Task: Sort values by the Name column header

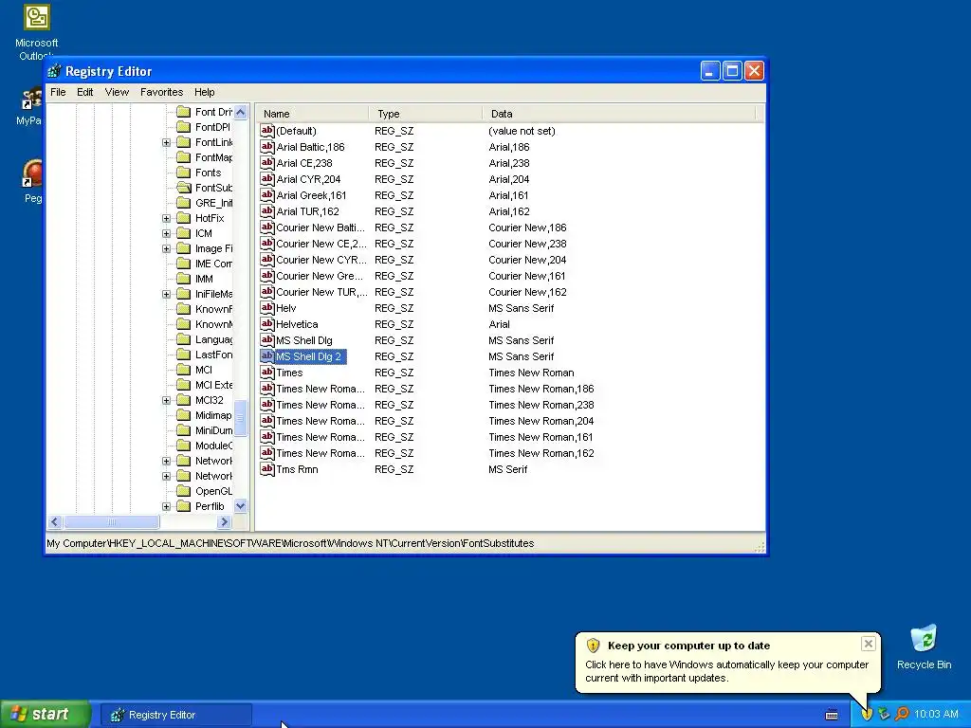Action: coord(313,114)
